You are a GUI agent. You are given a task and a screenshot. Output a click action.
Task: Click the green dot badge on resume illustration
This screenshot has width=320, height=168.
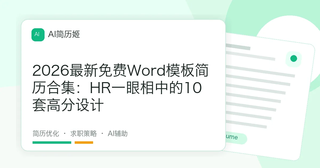[x=294, y=59]
